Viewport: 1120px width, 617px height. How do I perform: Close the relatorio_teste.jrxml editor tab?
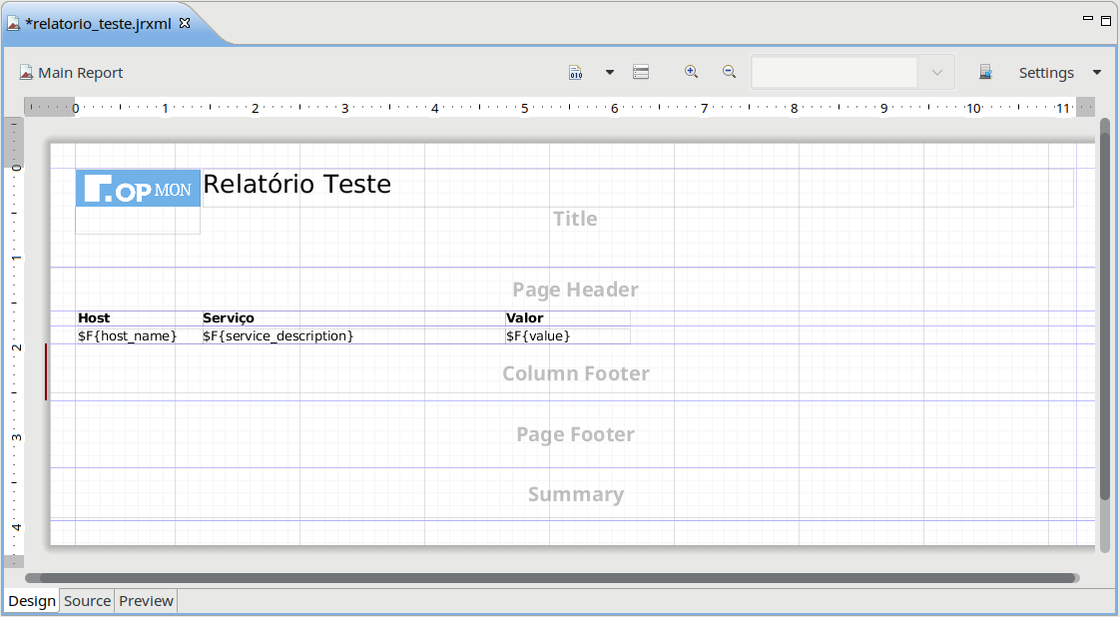click(x=185, y=23)
